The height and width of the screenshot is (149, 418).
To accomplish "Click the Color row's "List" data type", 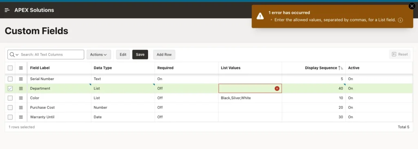I will (x=123, y=98).
